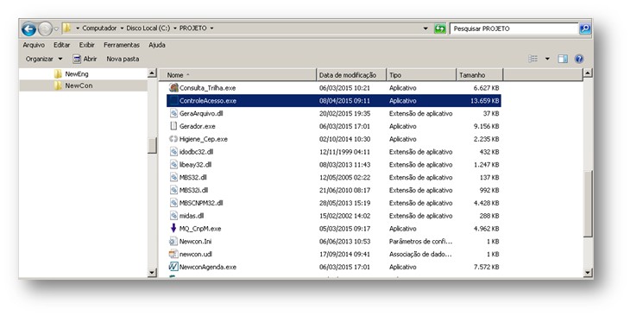Open the Arquivo menu

pos(34,45)
